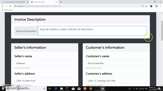163x91 pixels.
Task: Open the orange Postman icon on the taskbar
Action: (x=85, y=89)
